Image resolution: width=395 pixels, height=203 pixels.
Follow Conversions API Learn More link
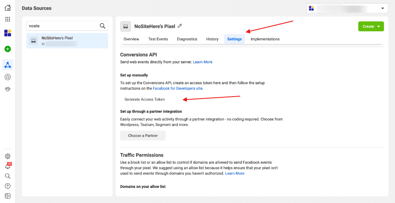coord(203,62)
